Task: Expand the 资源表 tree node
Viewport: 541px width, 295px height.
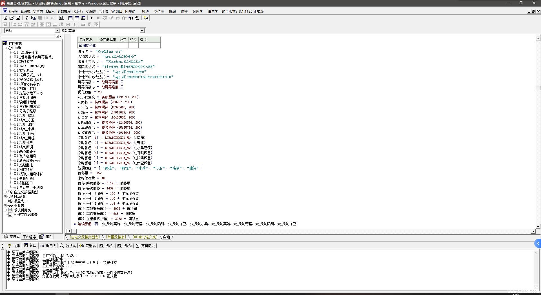Action: [5, 205]
